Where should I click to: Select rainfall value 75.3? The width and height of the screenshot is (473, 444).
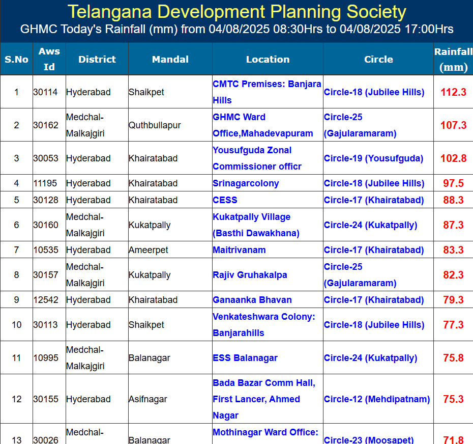coord(453,399)
